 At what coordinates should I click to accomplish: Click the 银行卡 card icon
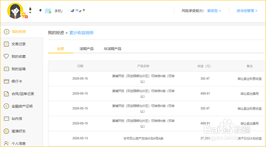point(6,81)
